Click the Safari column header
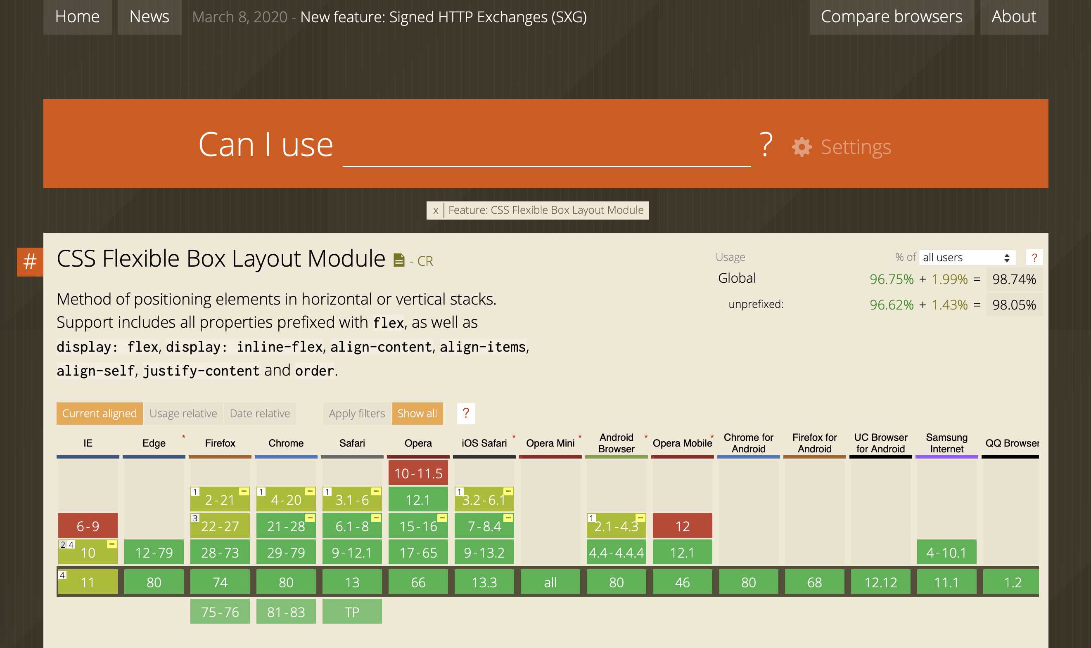This screenshot has height=648, width=1091. pos(352,443)
